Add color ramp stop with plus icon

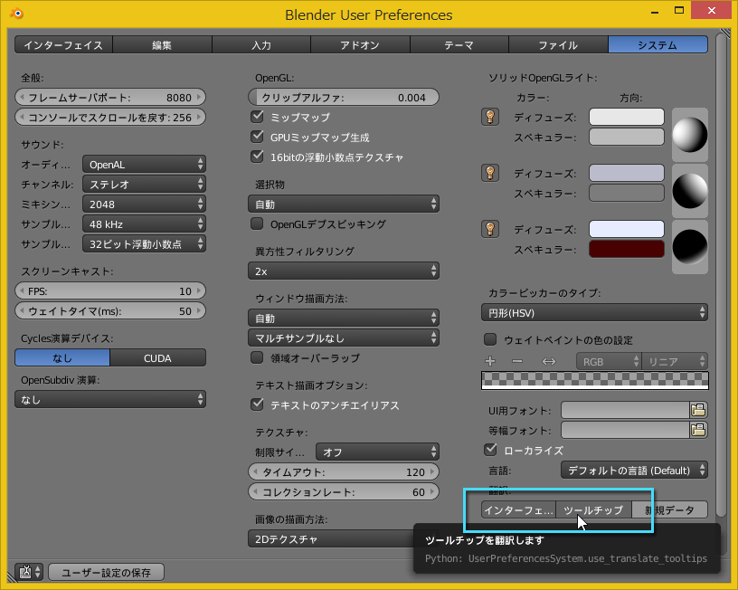coord(490,361)
